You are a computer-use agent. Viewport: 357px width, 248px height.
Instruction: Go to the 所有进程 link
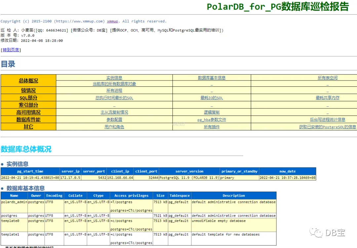click(x=114, y=90)
